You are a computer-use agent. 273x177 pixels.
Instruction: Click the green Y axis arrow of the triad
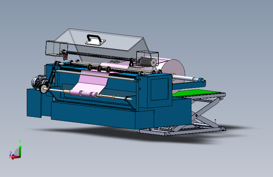click(20, 151)
